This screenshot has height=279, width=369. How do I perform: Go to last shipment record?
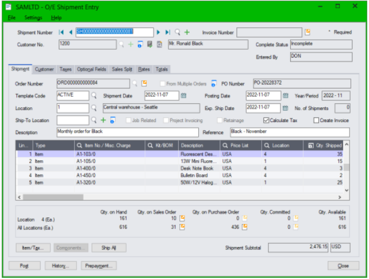[167, 32]
